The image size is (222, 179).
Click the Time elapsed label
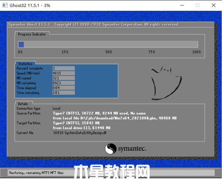pyautogui.click(x=27, y=88)
